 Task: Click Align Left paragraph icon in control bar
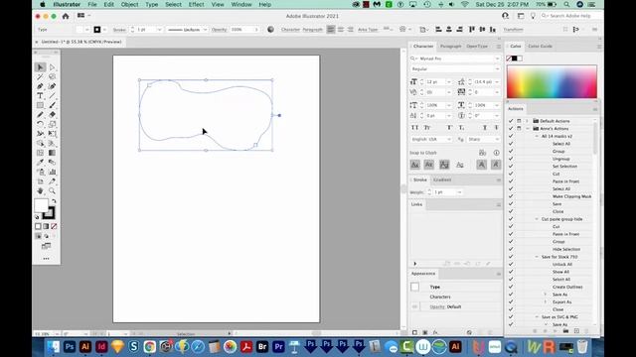point(331,30)
